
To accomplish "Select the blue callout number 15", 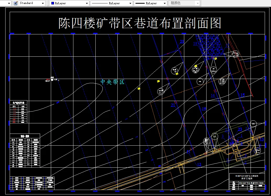I will click(243, 95).
